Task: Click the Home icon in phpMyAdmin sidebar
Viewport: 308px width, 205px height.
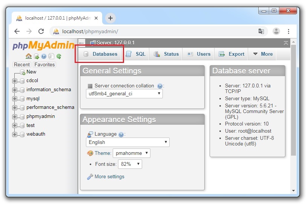Action: pyautogui.click(x=29, y=57)
